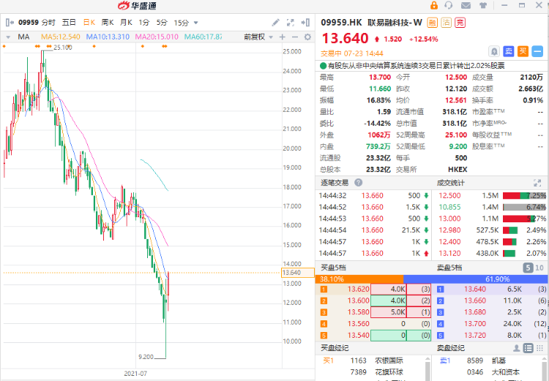Image resolution: width=549 pixels, height=381 pixels.
Task: Show broker person view icon
Action: [517, 348]
